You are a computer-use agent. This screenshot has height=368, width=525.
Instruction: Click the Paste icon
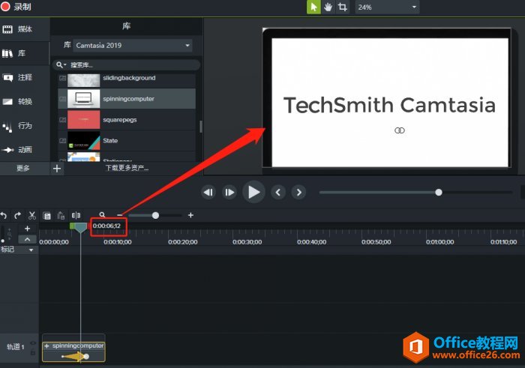tap(61, 216)
